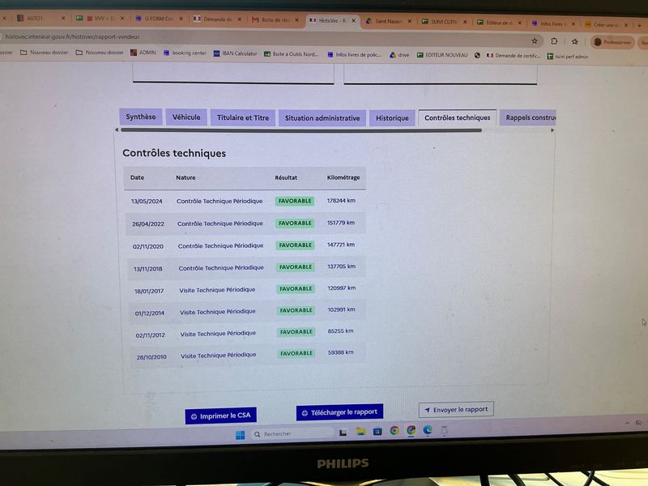The width and height of the screenshot is (648, 486).
Task: Click the 102991 km mileage cell
Action: point(341,309)
